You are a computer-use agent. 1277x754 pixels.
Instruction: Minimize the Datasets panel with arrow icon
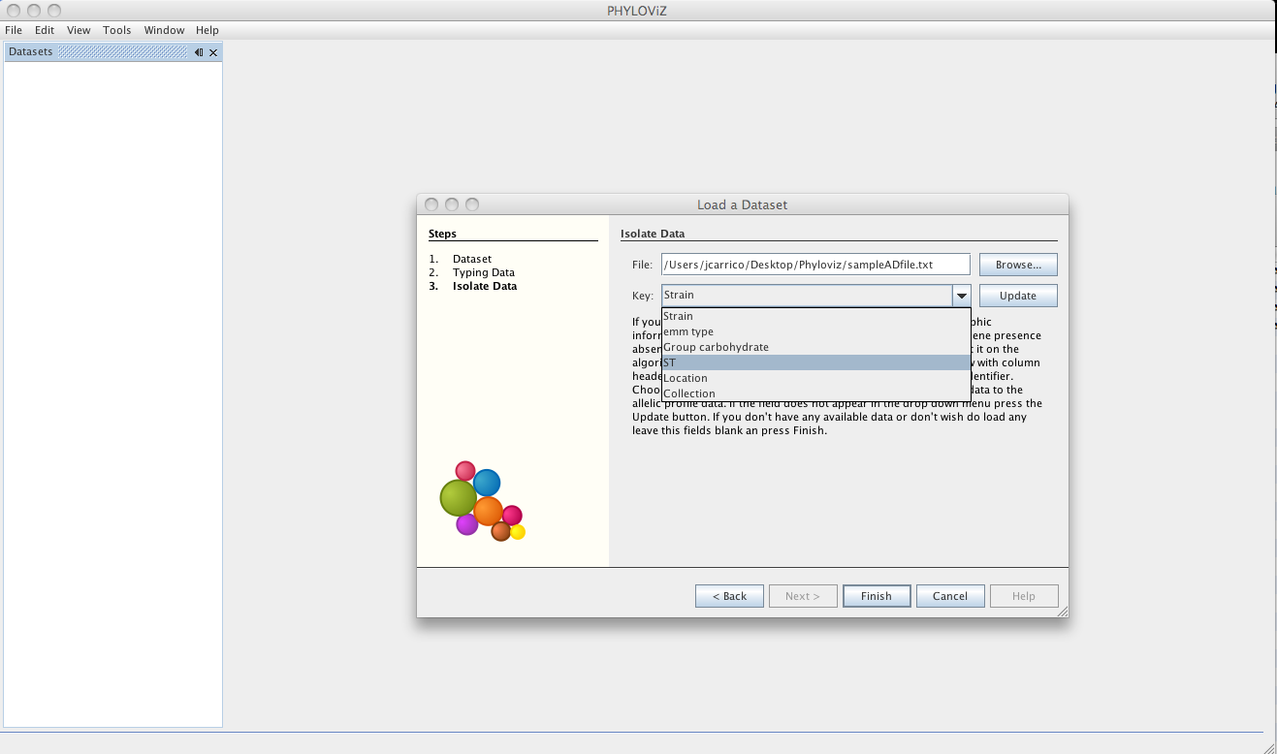tap(199, 52)
